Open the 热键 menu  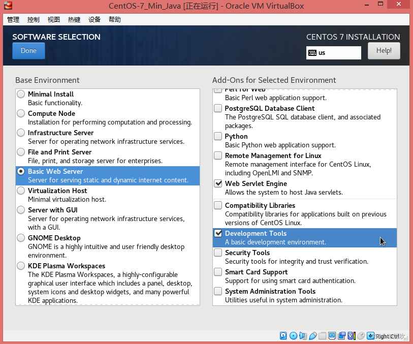[74, 19]
